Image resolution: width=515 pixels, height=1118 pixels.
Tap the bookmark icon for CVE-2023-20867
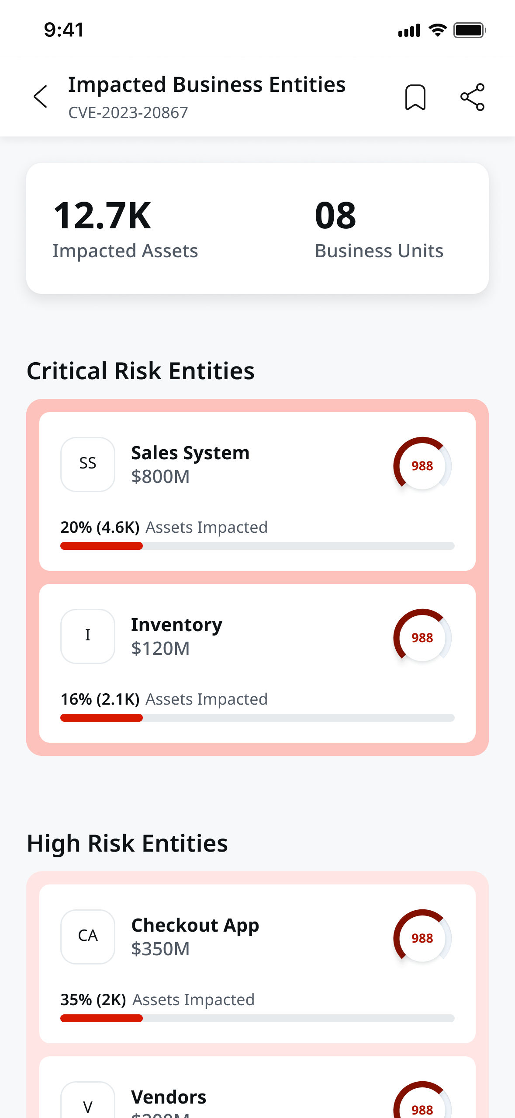(x=416, y=96)
